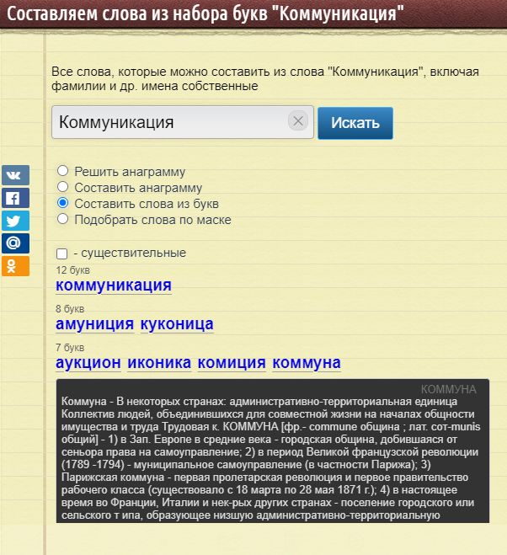Select 'Составить слова из букв' option

point(62,204)
